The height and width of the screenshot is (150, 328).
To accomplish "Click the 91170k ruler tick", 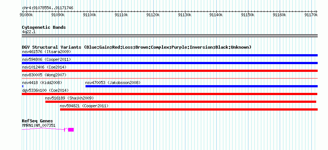I will pos(311,15).
